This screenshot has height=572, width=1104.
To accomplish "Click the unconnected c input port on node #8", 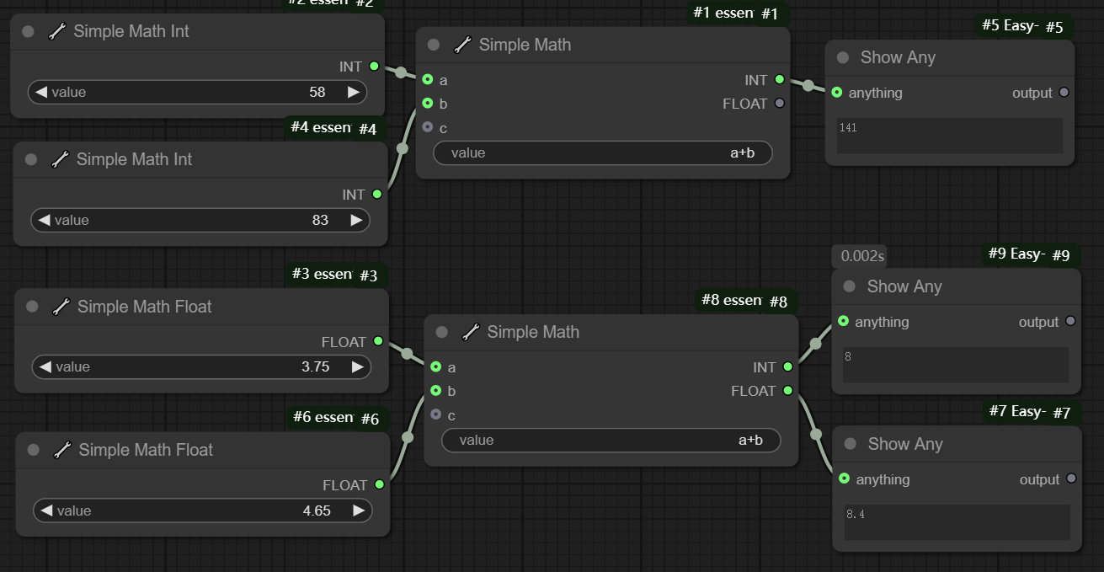I will 435,414.
